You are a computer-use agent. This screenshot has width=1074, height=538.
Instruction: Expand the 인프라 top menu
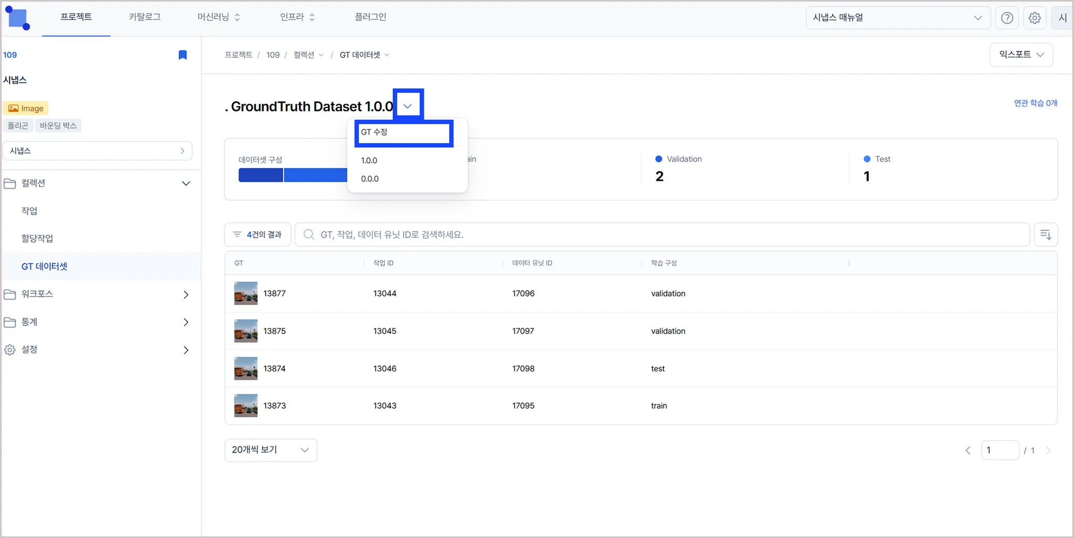point(297,17)
